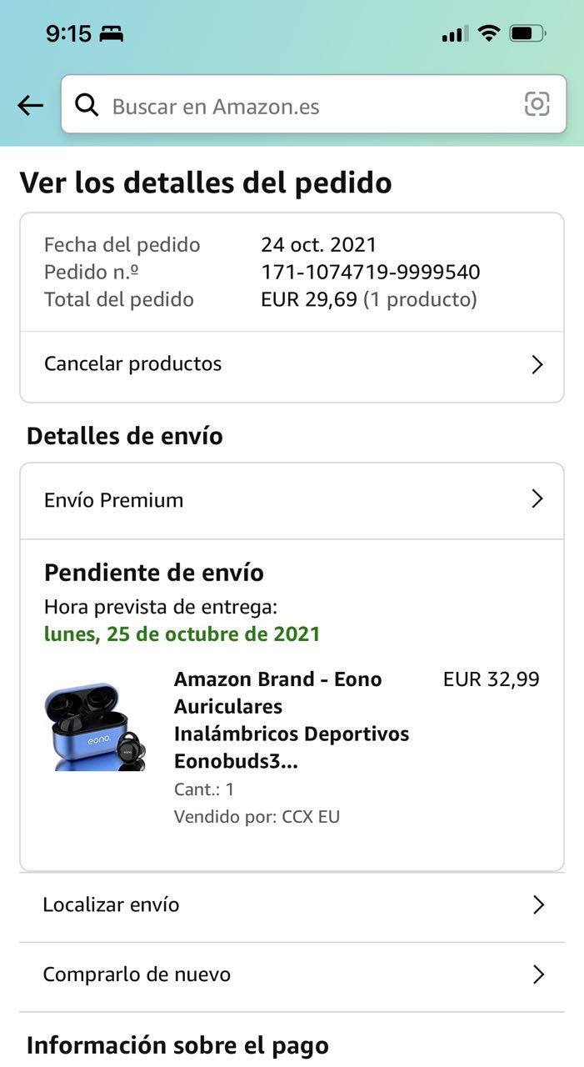Select the Cancelar productos label
Viewport: 584px width, 1067px height.
point(133,363)
